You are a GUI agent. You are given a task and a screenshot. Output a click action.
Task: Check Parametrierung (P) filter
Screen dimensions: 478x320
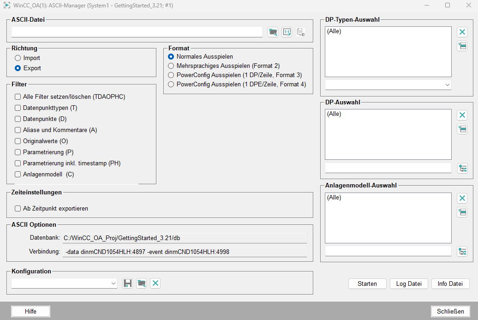tap(18, 152)
